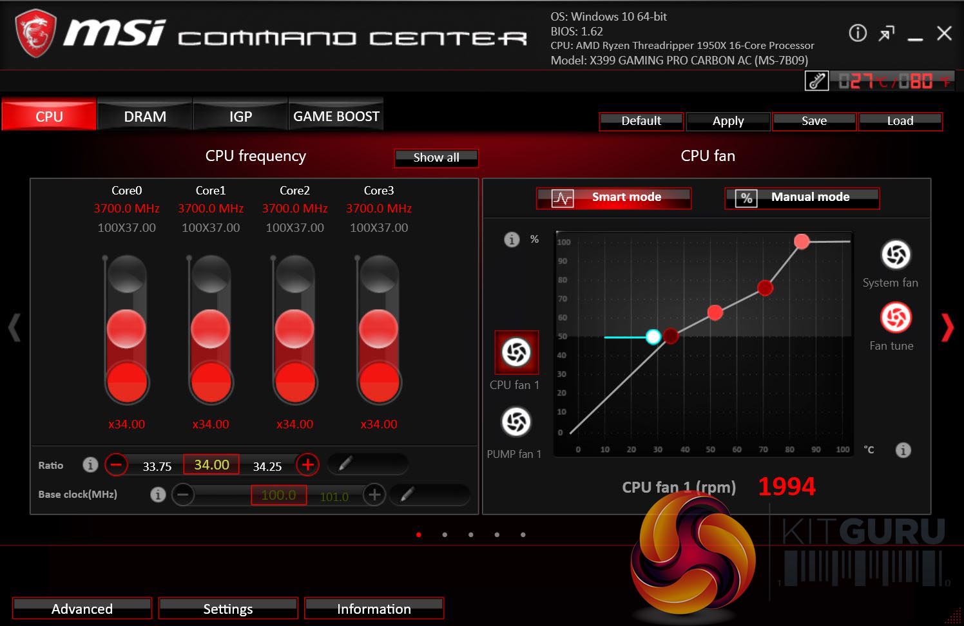Click the info icon beside the percent axis
This screenshot has width=964, height=626.
click(x=512, y=240)
